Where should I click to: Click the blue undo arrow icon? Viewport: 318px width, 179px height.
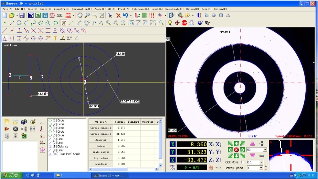(126, 15)
